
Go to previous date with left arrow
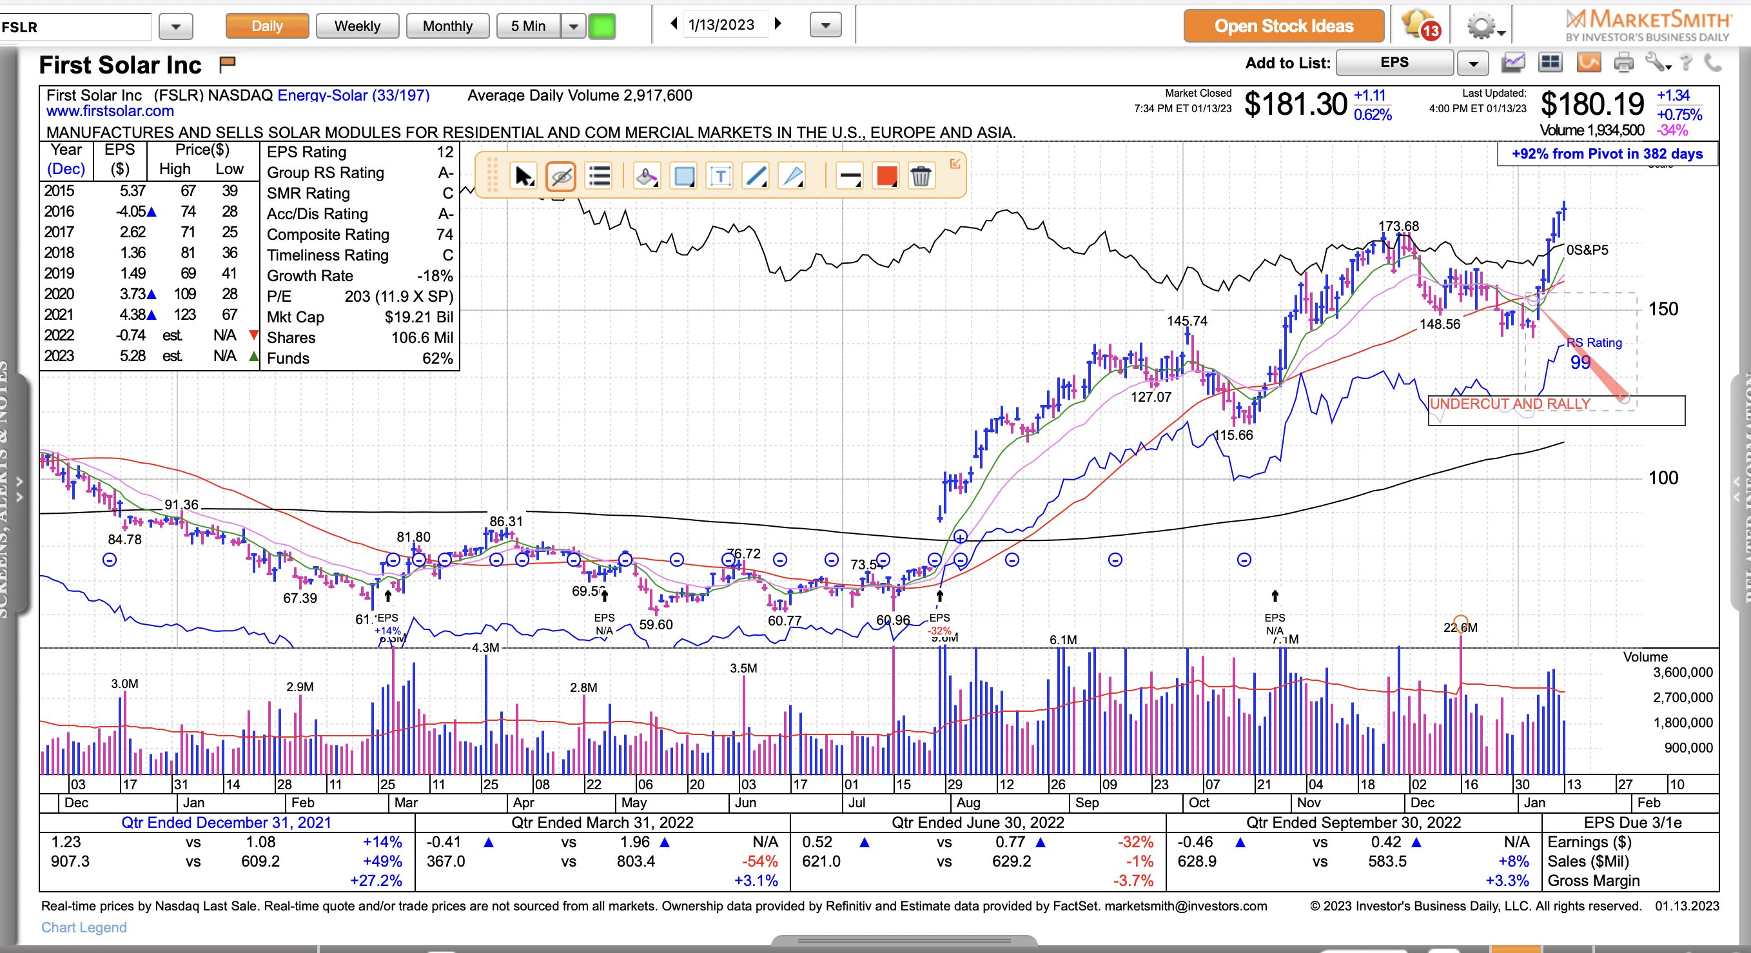(674, 24)
